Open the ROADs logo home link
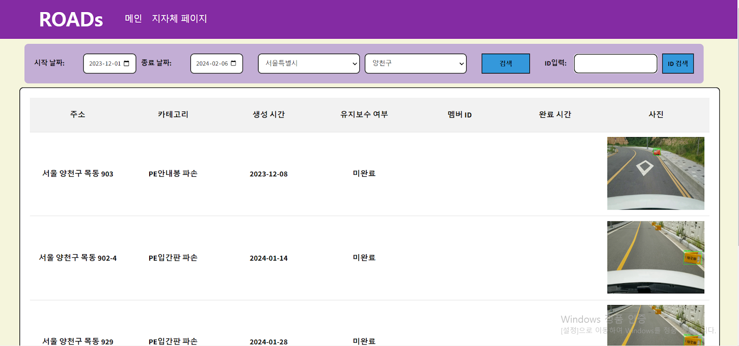Viewport: 739px width, 346px height. (71, 19)
